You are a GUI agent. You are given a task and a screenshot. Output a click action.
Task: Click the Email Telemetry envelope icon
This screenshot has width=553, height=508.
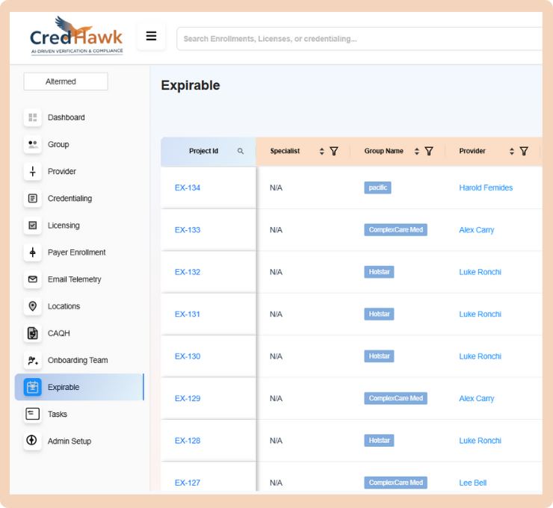click(x=32, y=279)
